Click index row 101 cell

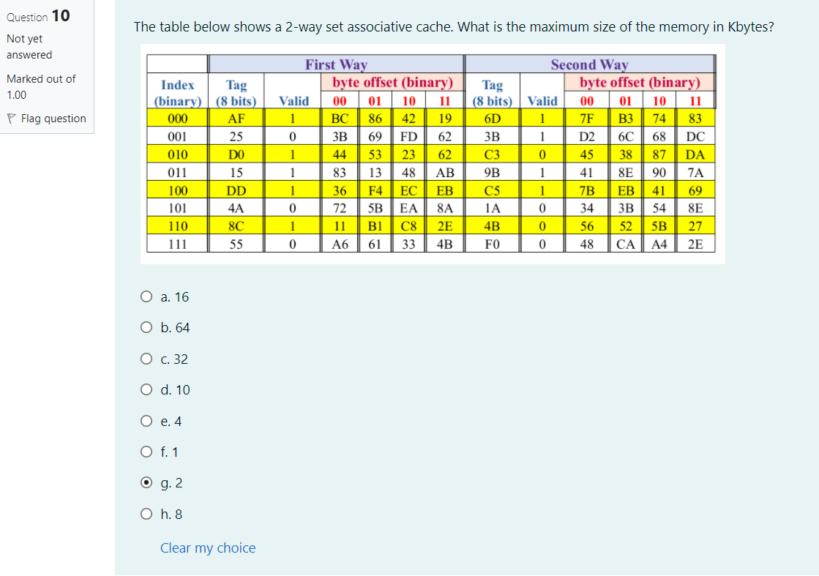tap(178, 208)
